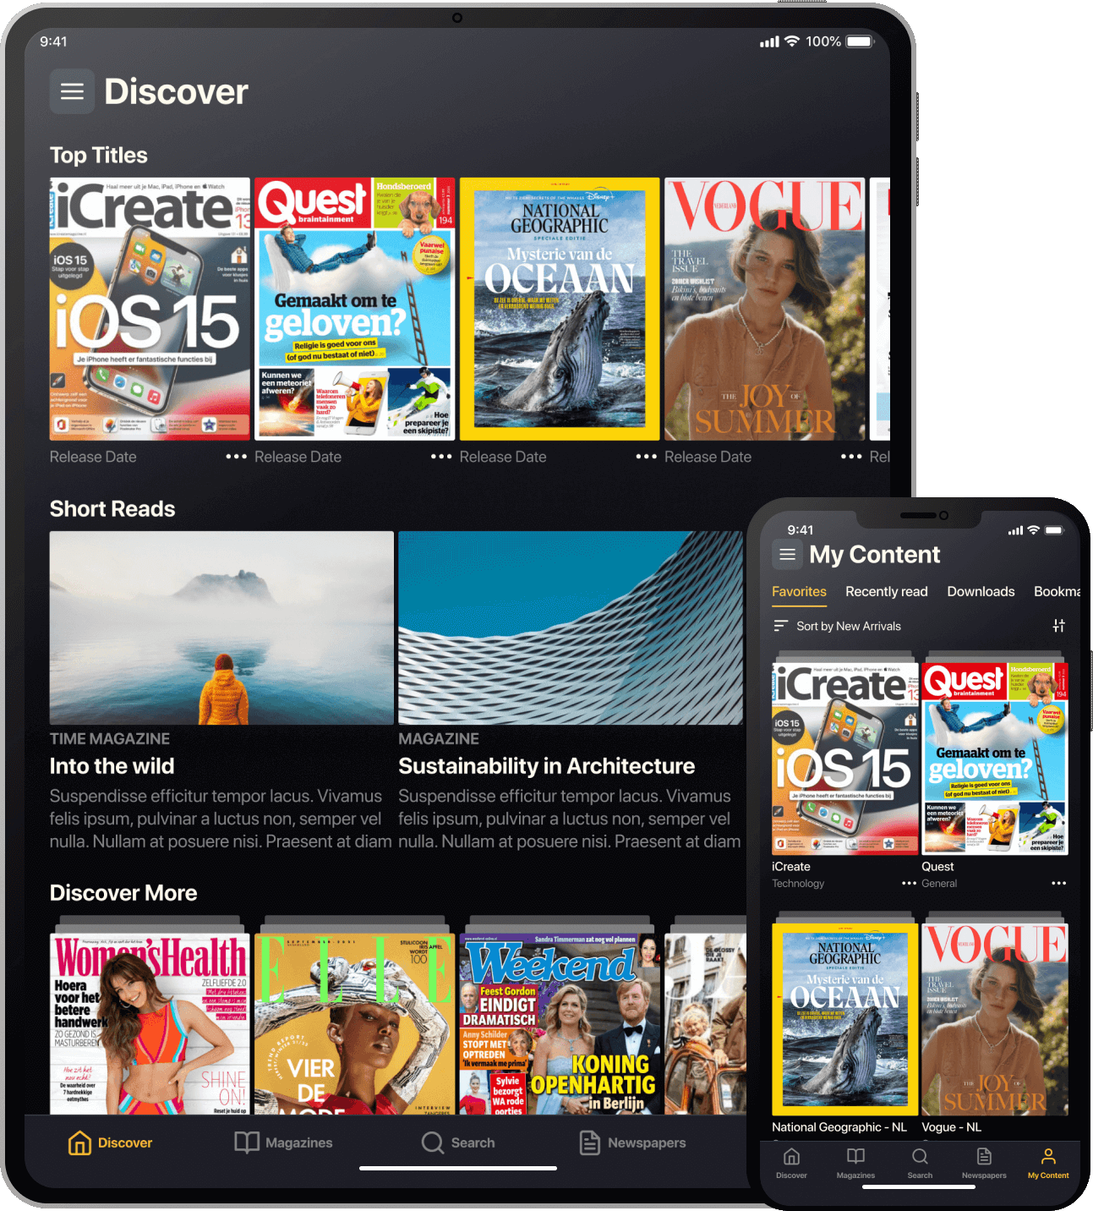Check the phone battery indicator
This screenshot has width=1093, height=1211.
pyautogui.click(x=1054, y=530)
